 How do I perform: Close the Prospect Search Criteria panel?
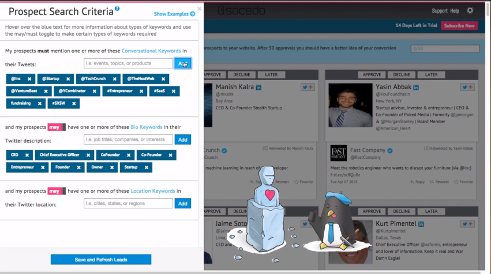[199, 9]
